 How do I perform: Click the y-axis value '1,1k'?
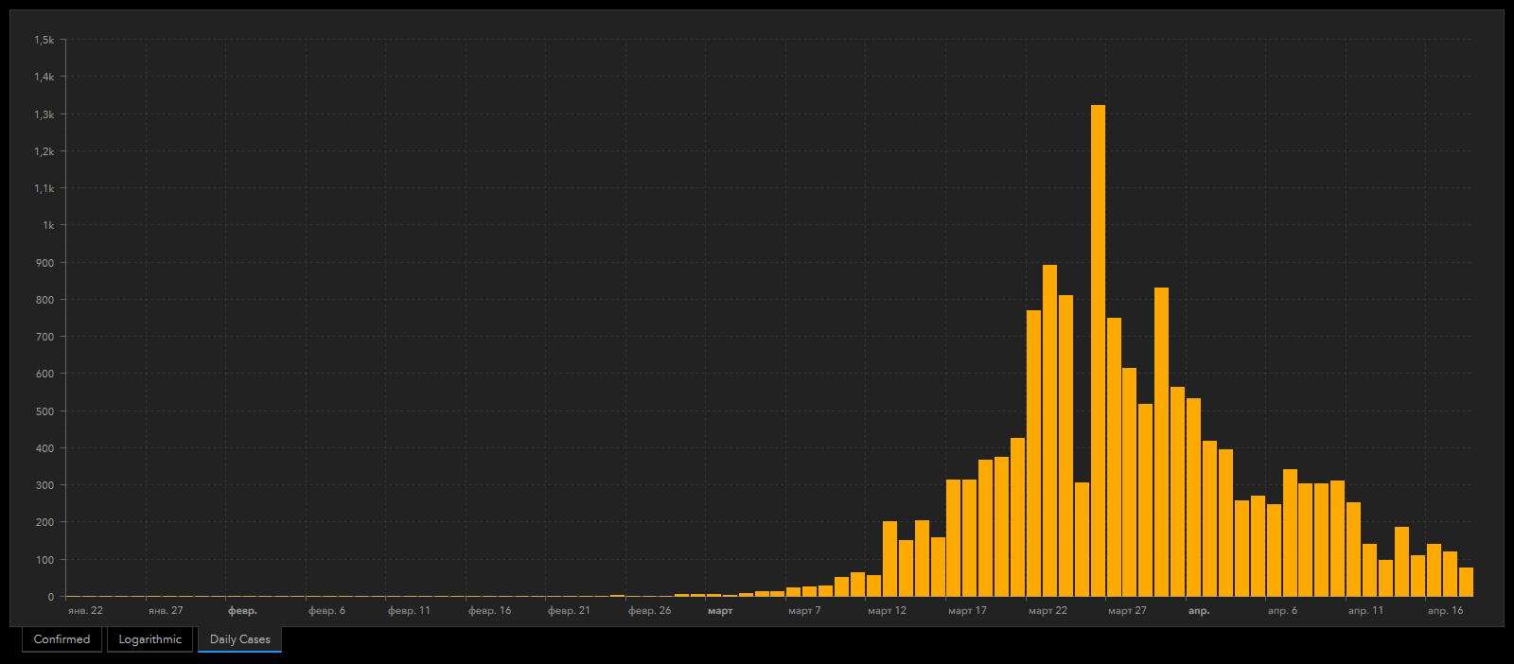(44, 188)
